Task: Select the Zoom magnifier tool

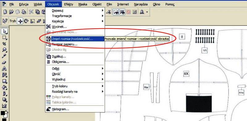Action: click(4, 50)
